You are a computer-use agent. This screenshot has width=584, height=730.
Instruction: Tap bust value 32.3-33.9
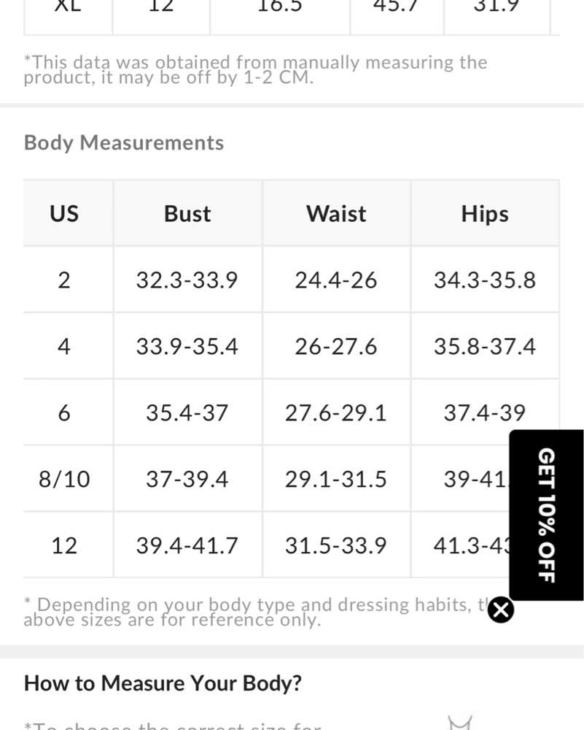pyautogui.click(x=187, y=280)
